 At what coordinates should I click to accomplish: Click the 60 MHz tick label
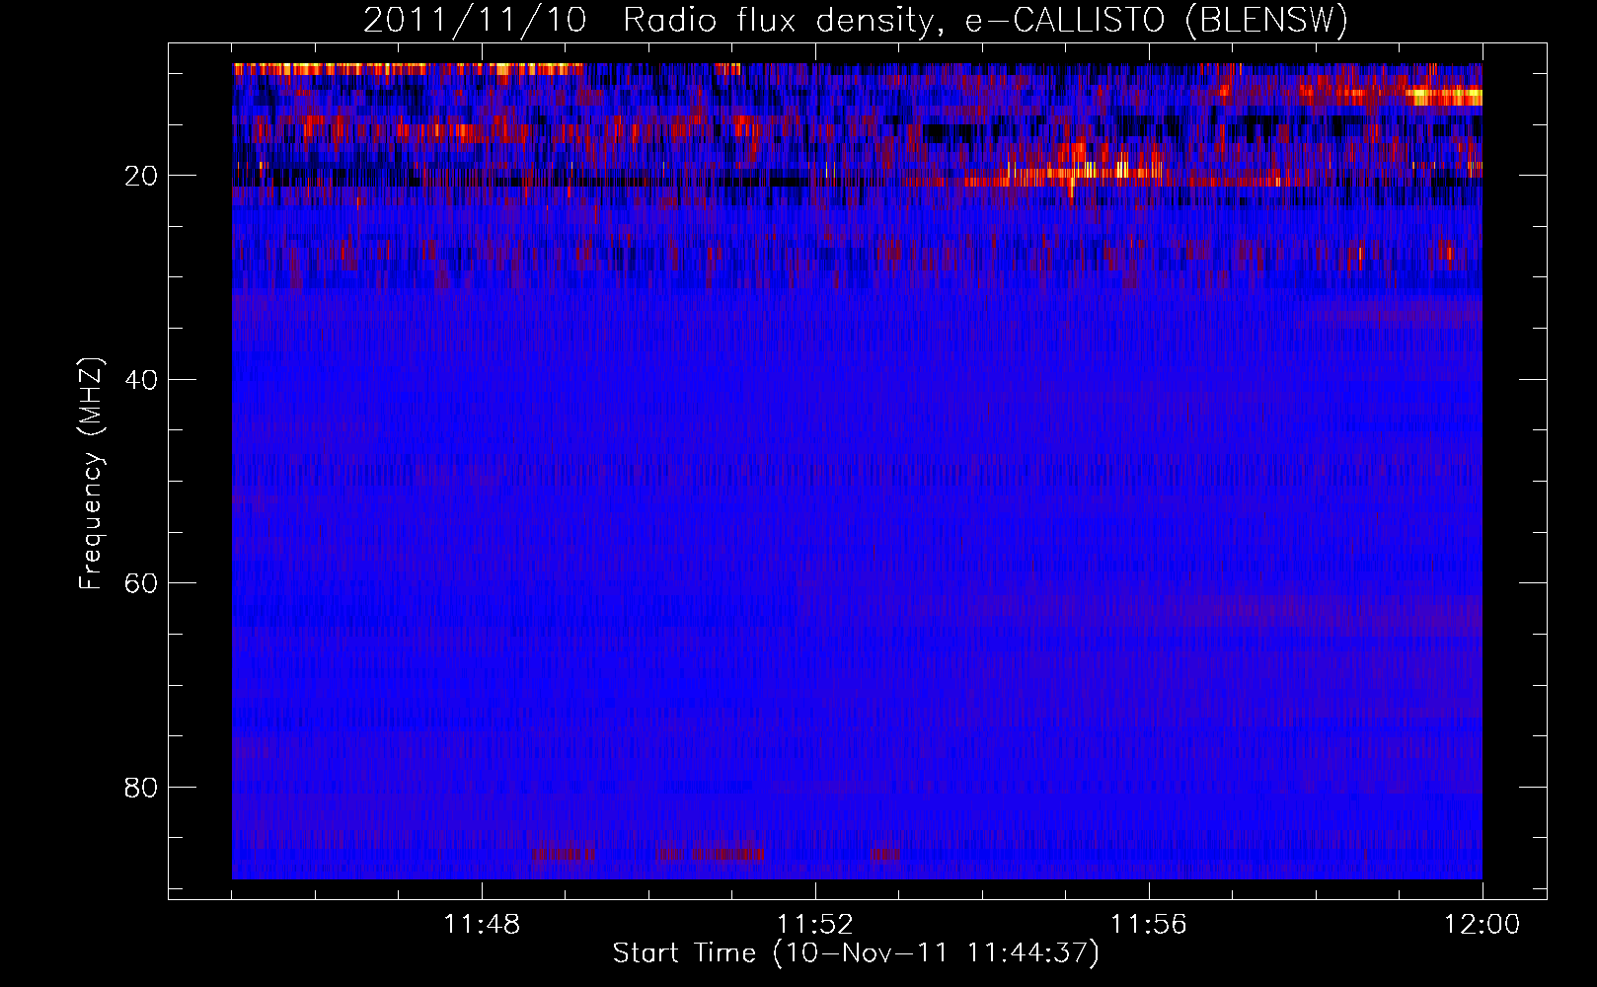(x=141, y=583)
